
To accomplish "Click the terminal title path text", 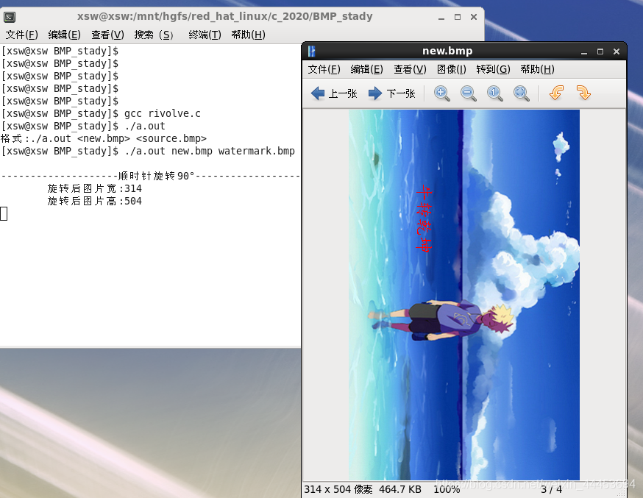I will click(x=224, y=17).
